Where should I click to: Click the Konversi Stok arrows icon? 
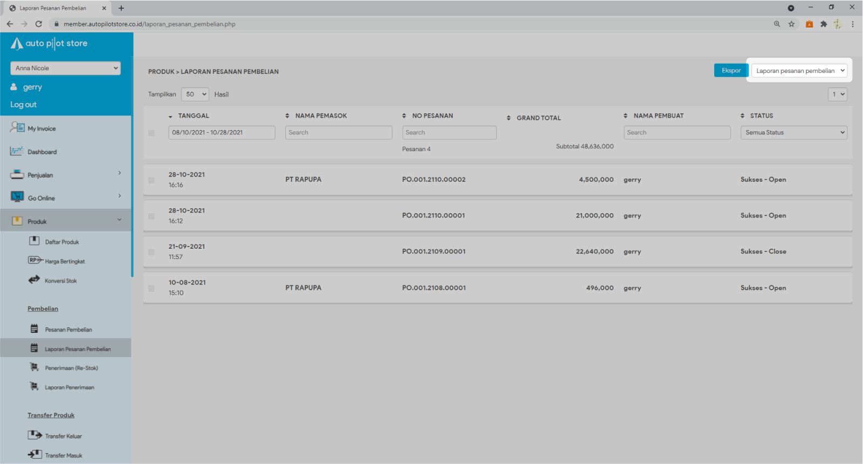(x=34, y=280)
